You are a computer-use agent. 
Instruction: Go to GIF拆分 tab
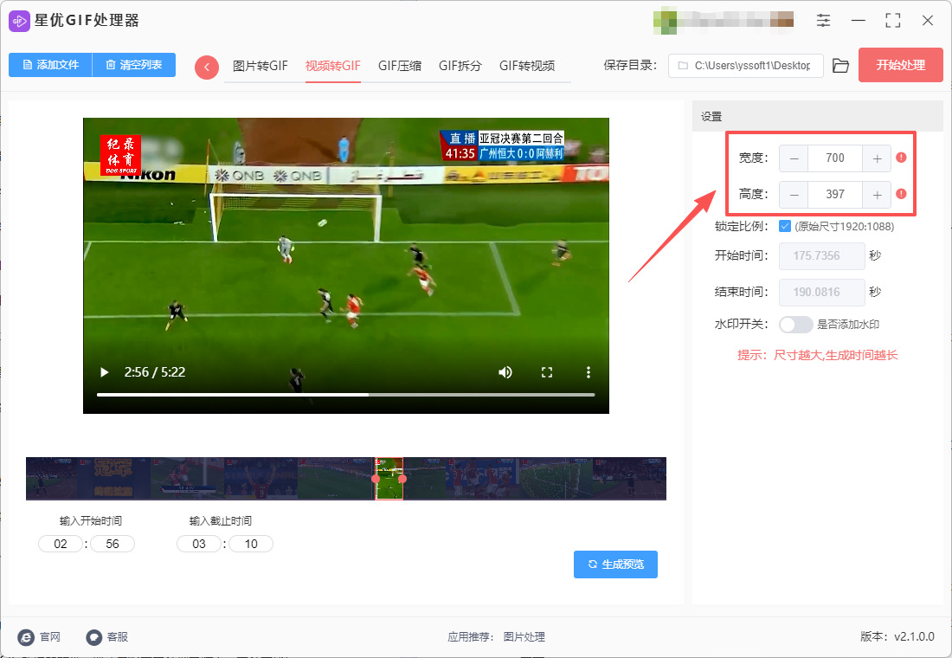point(460,66)
